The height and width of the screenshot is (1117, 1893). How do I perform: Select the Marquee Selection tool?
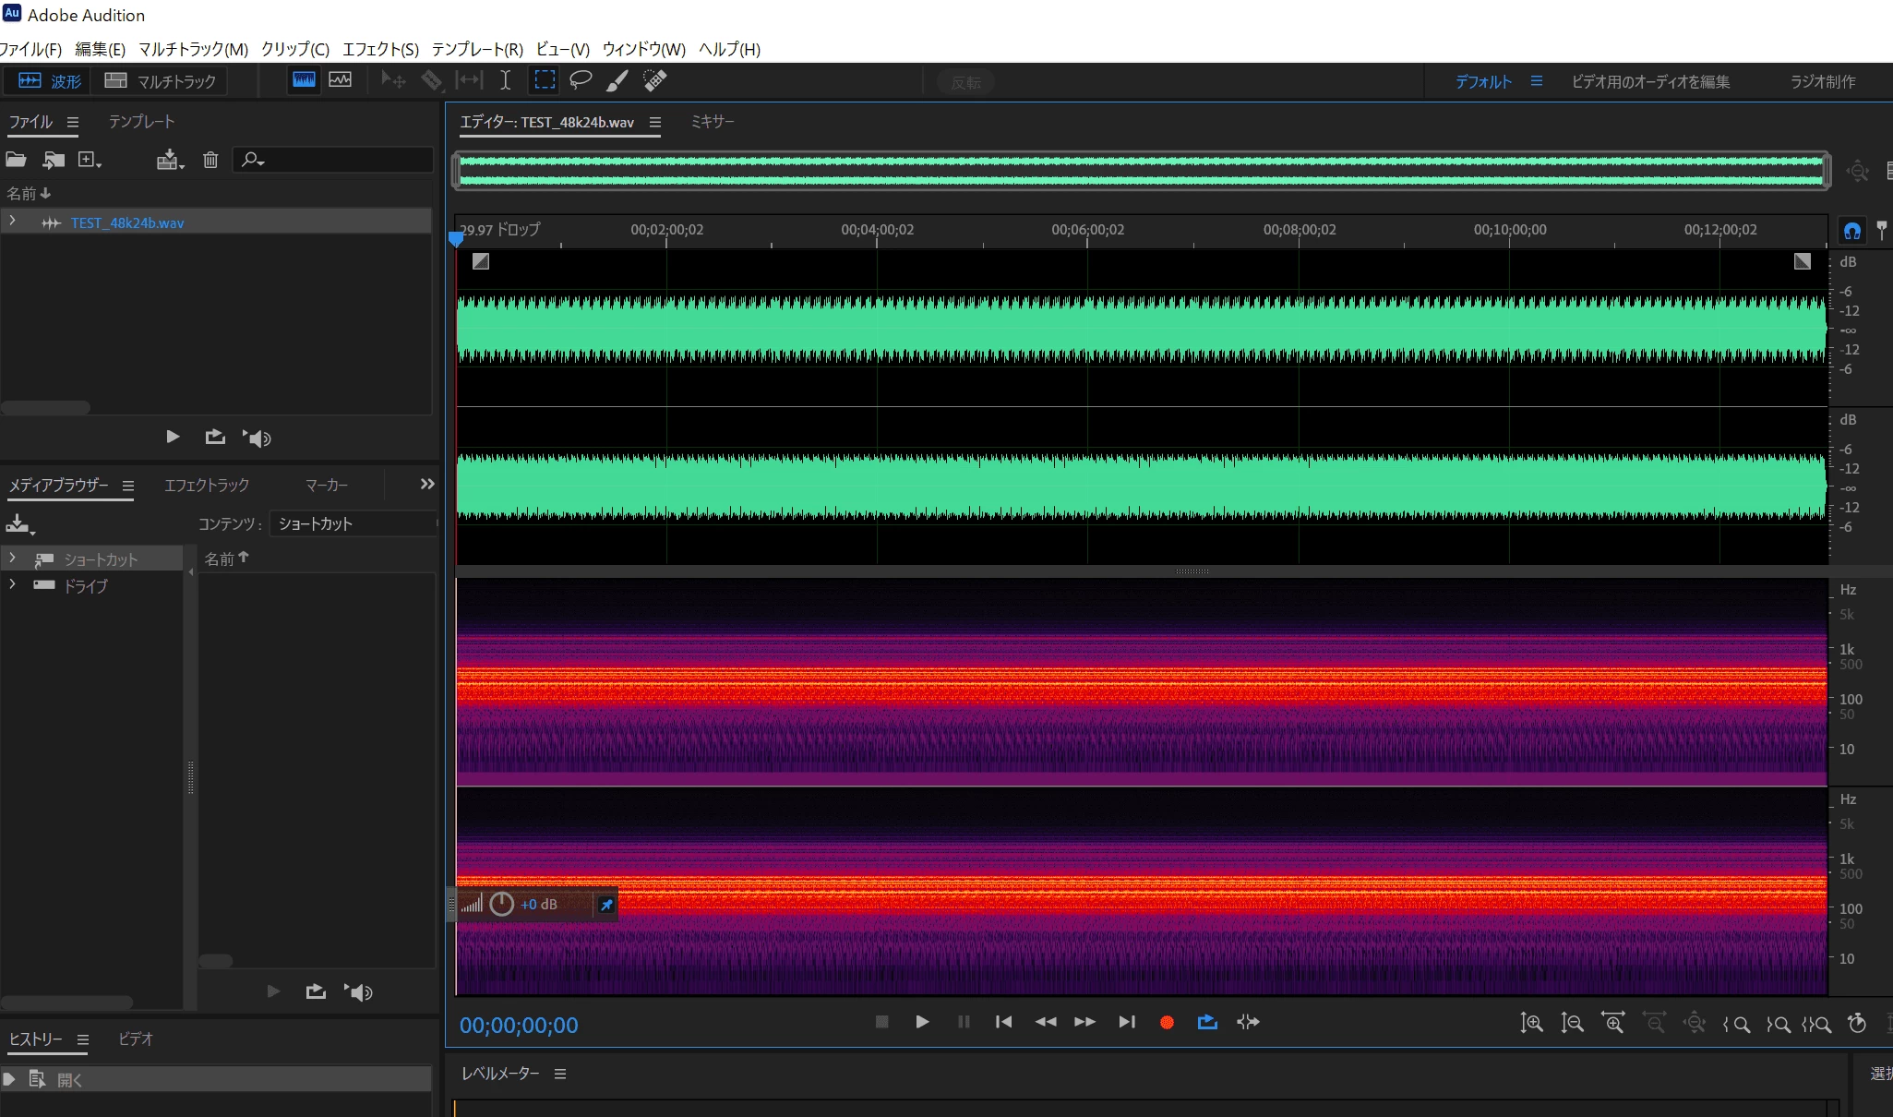coord(545,80)
